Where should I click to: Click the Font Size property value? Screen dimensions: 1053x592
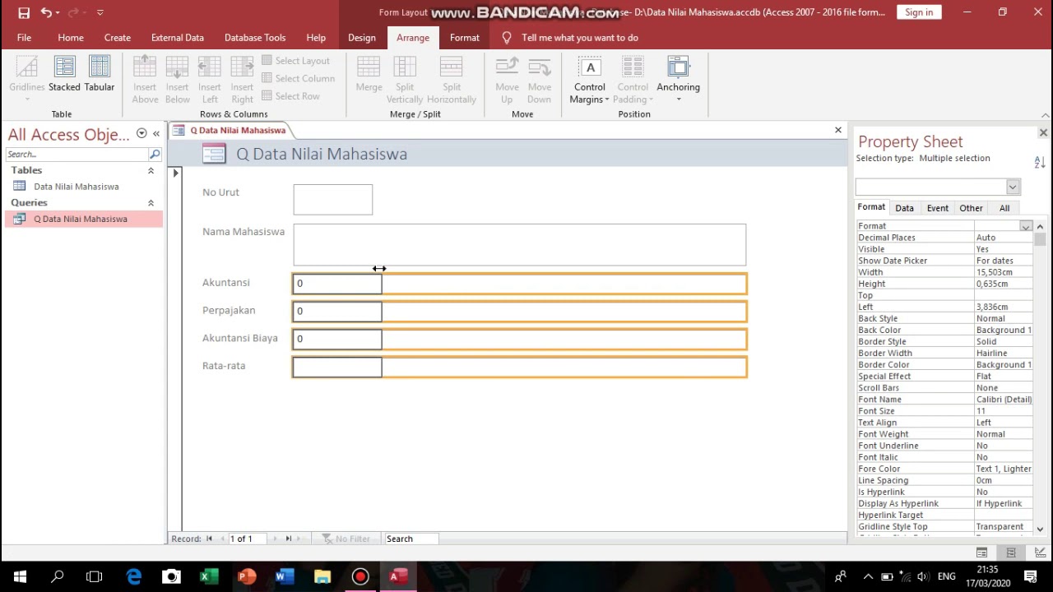tap(1004, 411)
